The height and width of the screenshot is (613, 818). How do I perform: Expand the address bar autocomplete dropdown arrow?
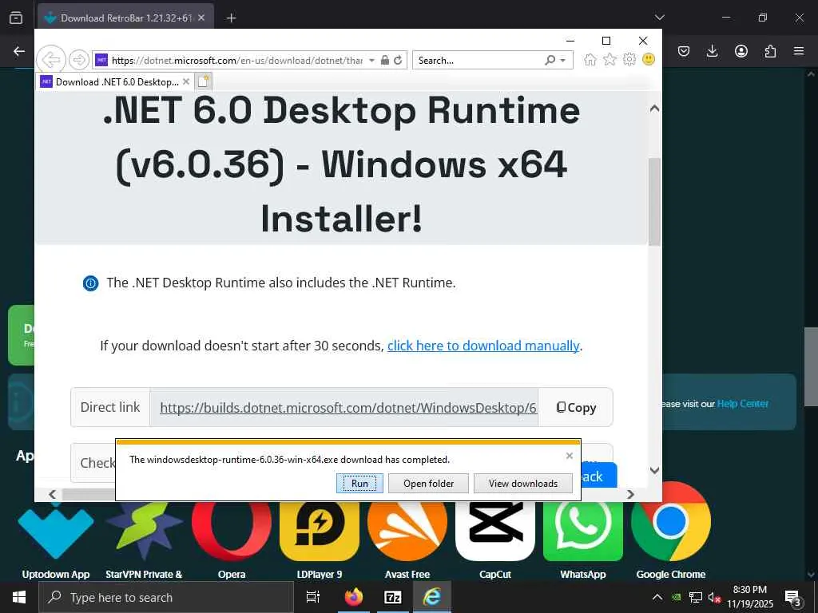[x=371, y=61]
